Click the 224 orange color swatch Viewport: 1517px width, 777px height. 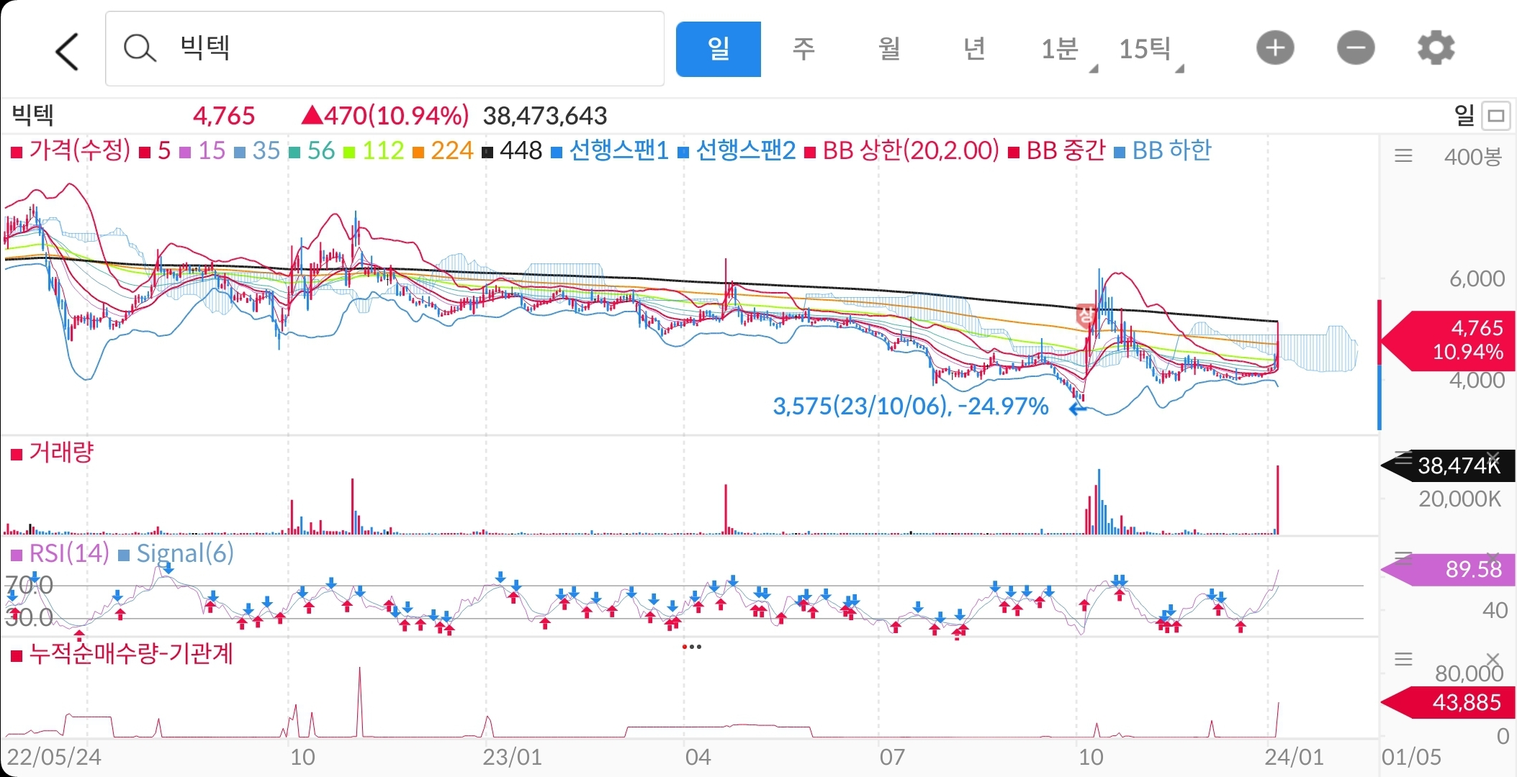tap(418, 152)
